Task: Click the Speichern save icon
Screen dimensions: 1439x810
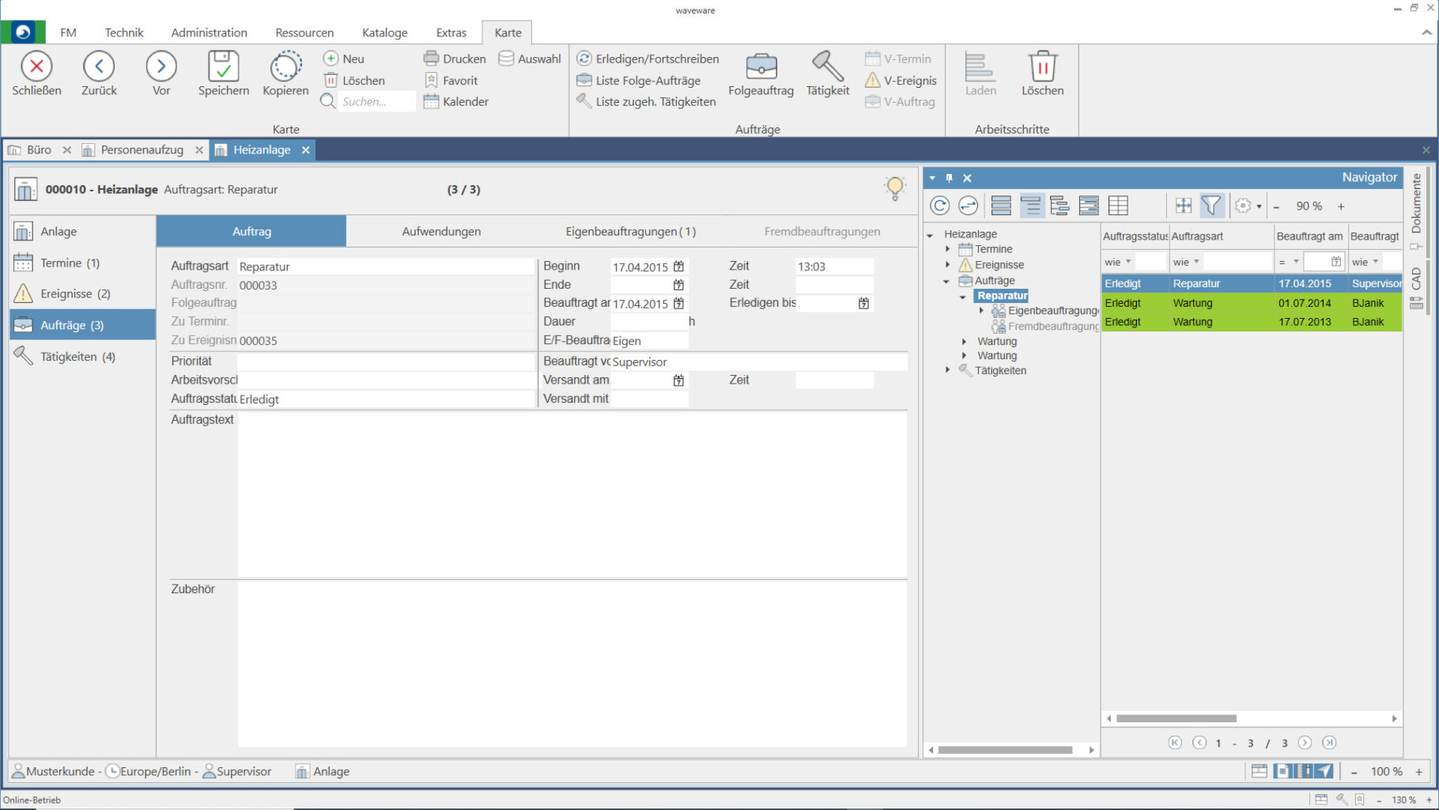Action: 223,66
